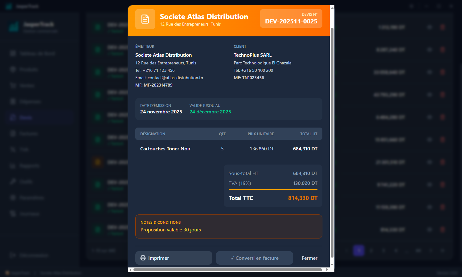Click the modal's horizontal scrollbar thumb

click(228, 270)
